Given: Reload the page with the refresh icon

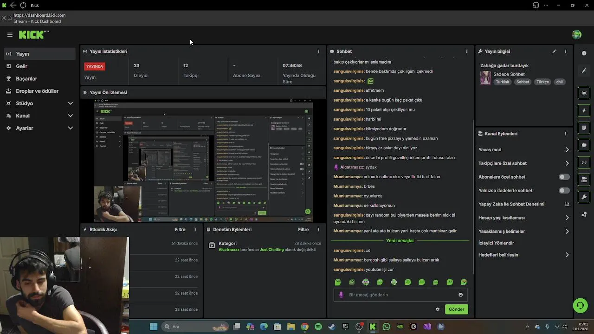Looking at the screenshot, I should tap(23, 5).
